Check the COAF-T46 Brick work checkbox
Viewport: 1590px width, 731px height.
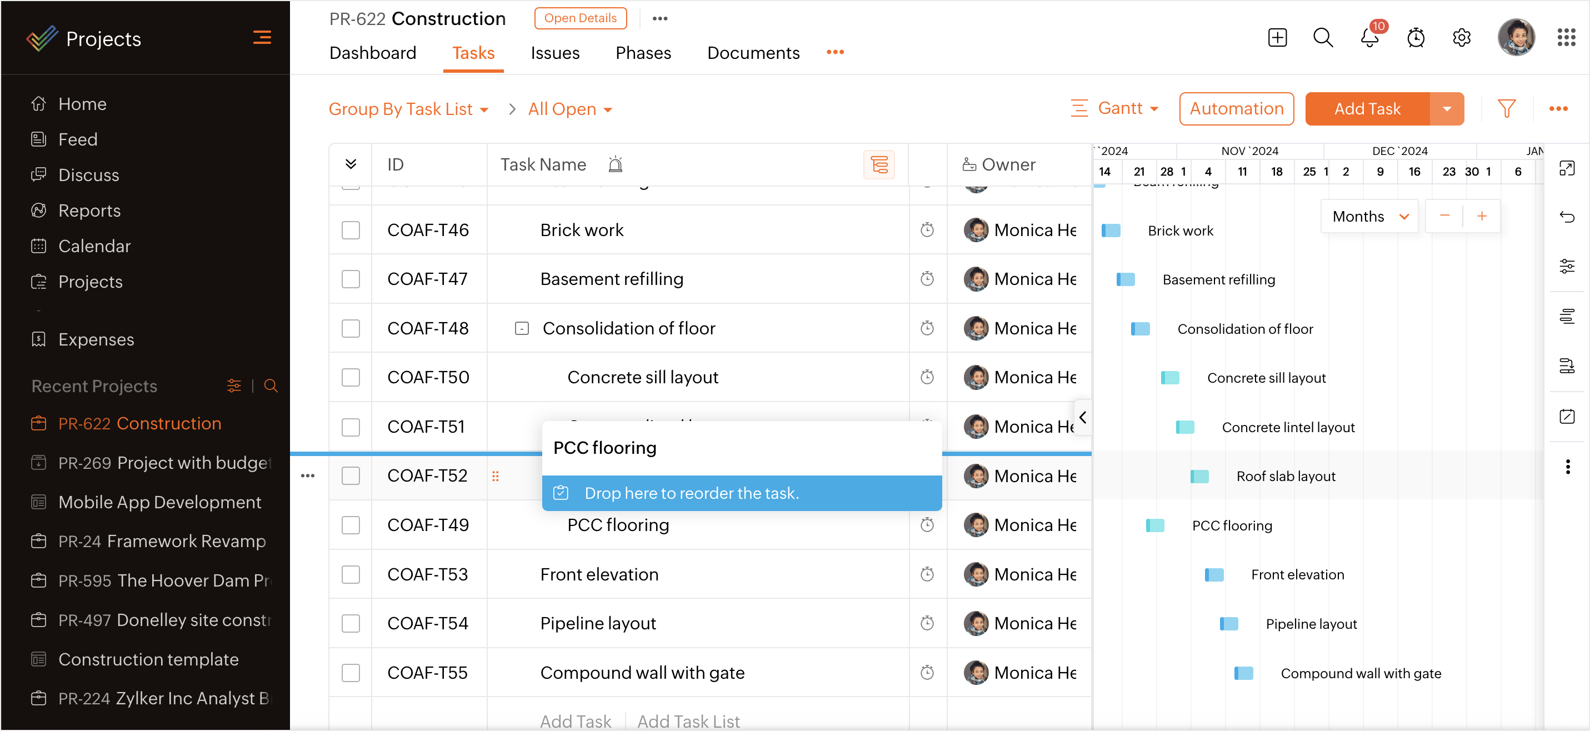pos(351,231)
